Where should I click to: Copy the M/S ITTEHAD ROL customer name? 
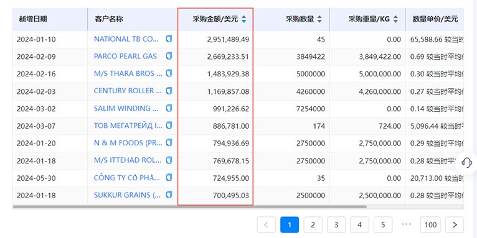(169, 160)
